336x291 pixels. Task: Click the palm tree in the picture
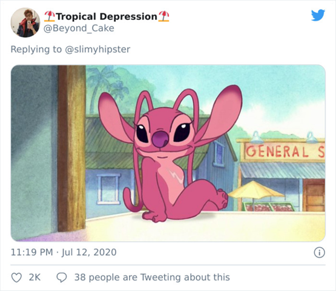pyautogui.click(x=103, y=85)
